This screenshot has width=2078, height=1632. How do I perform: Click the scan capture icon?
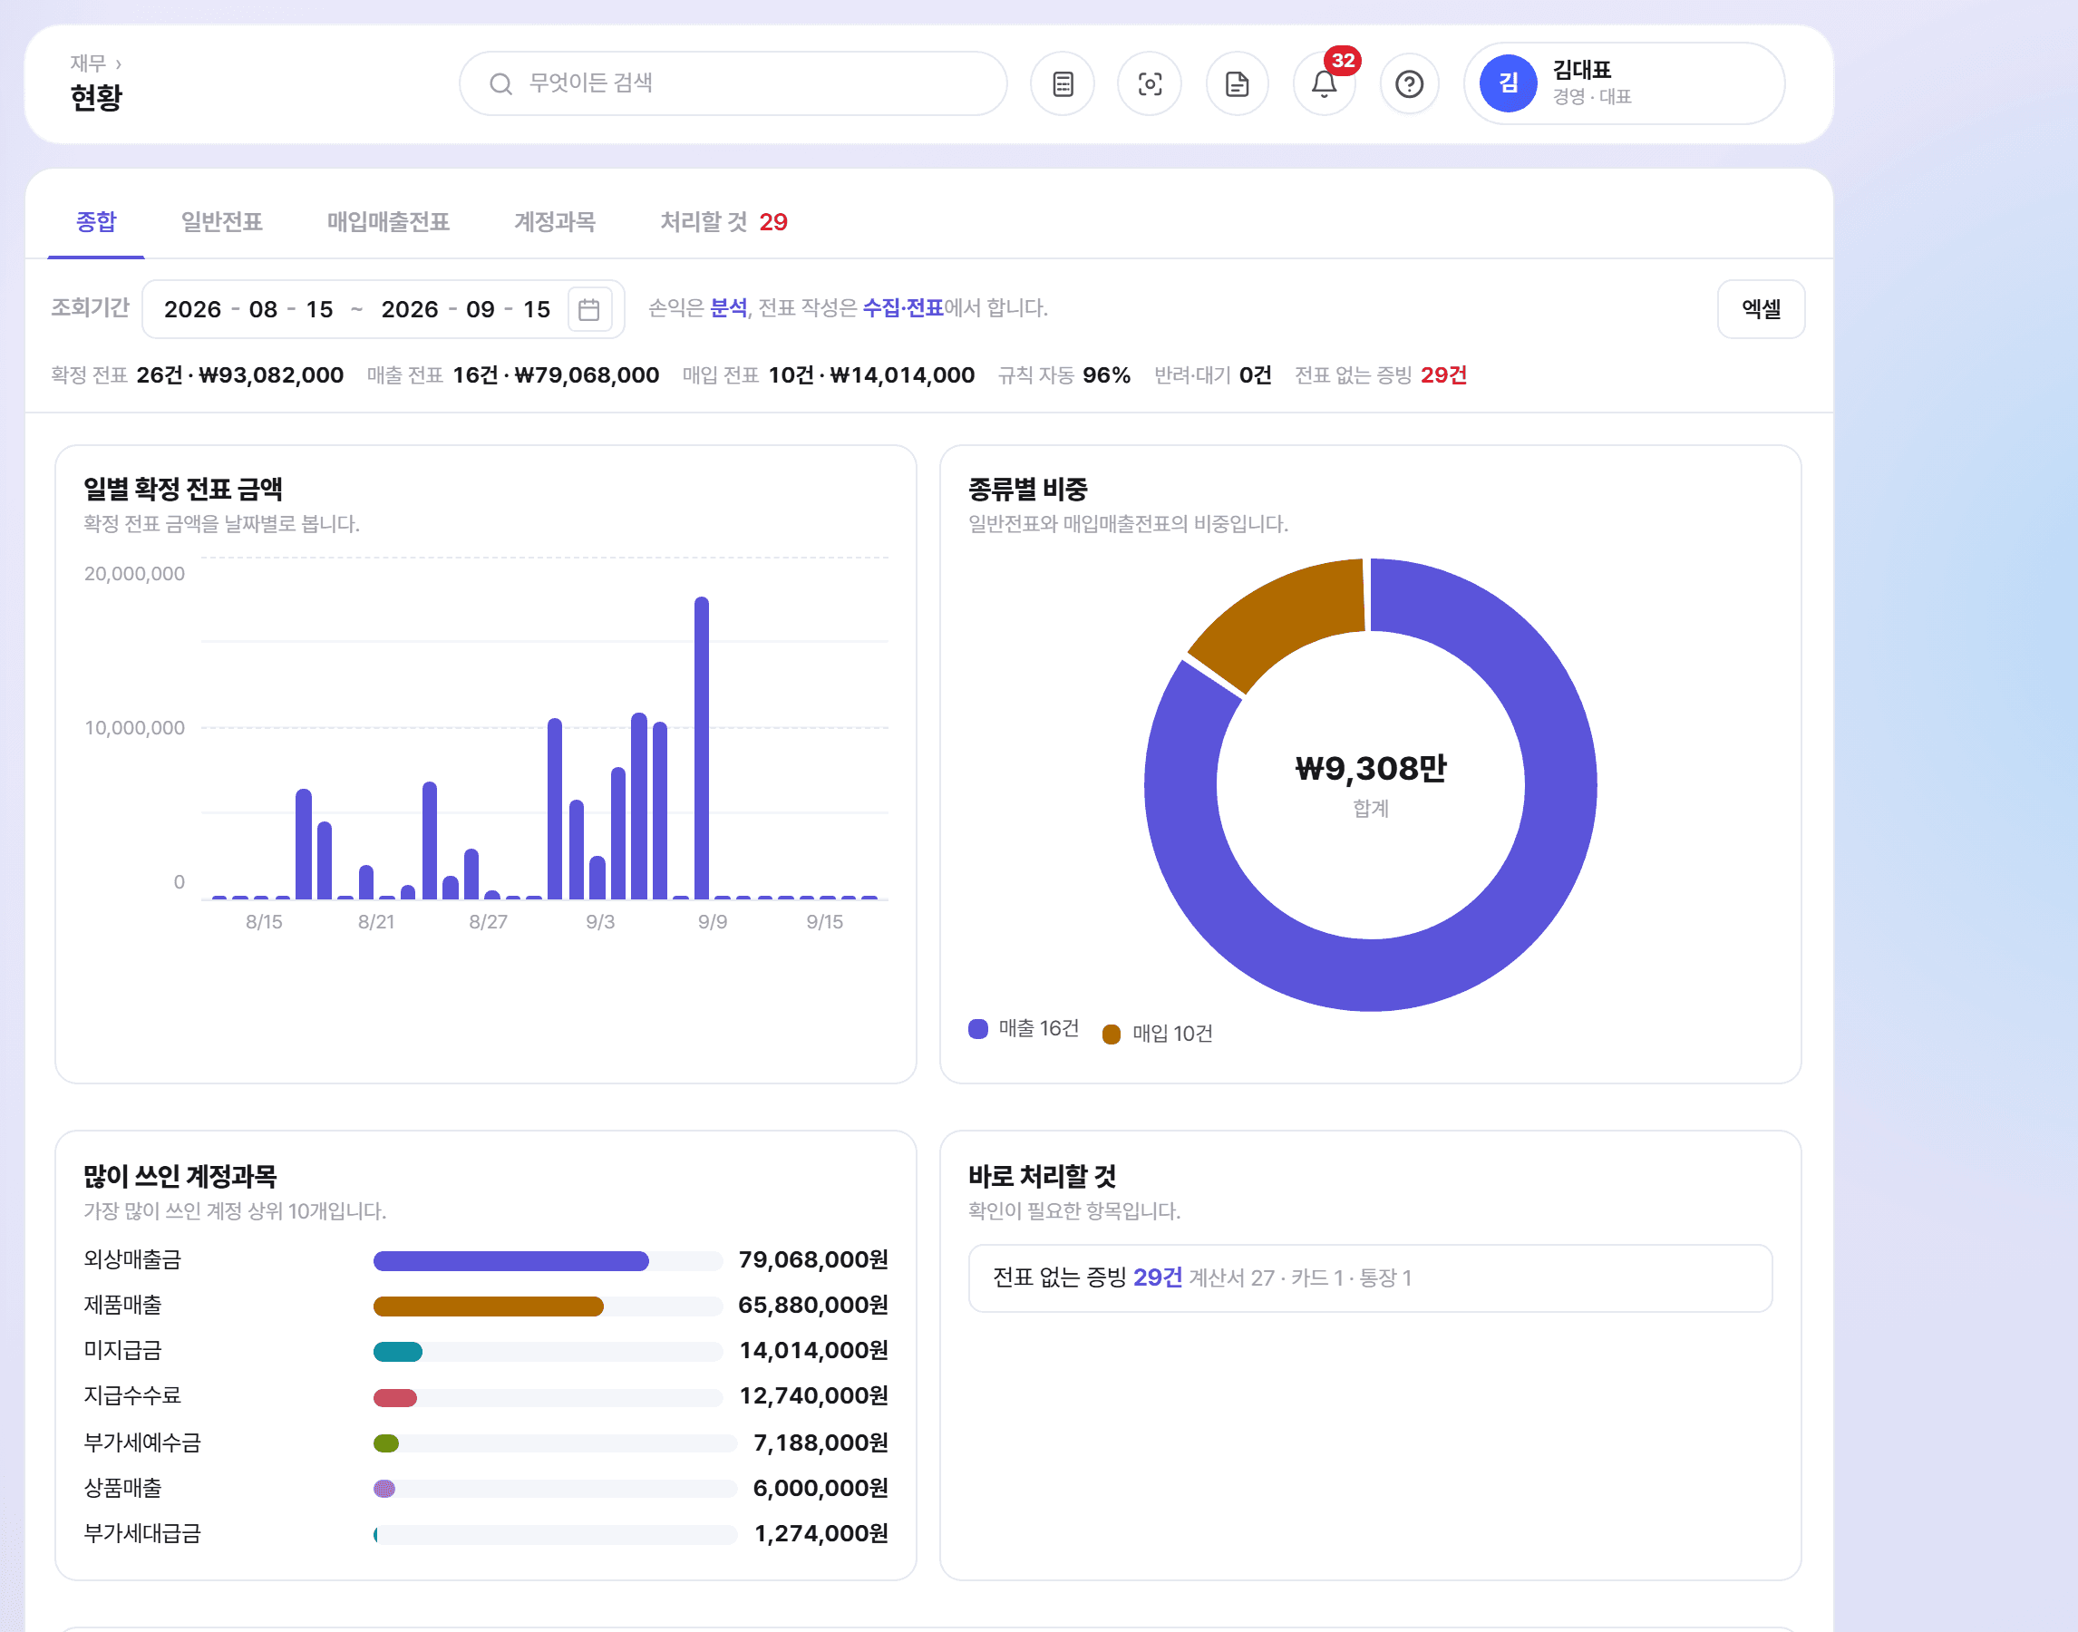(1150, 84)
